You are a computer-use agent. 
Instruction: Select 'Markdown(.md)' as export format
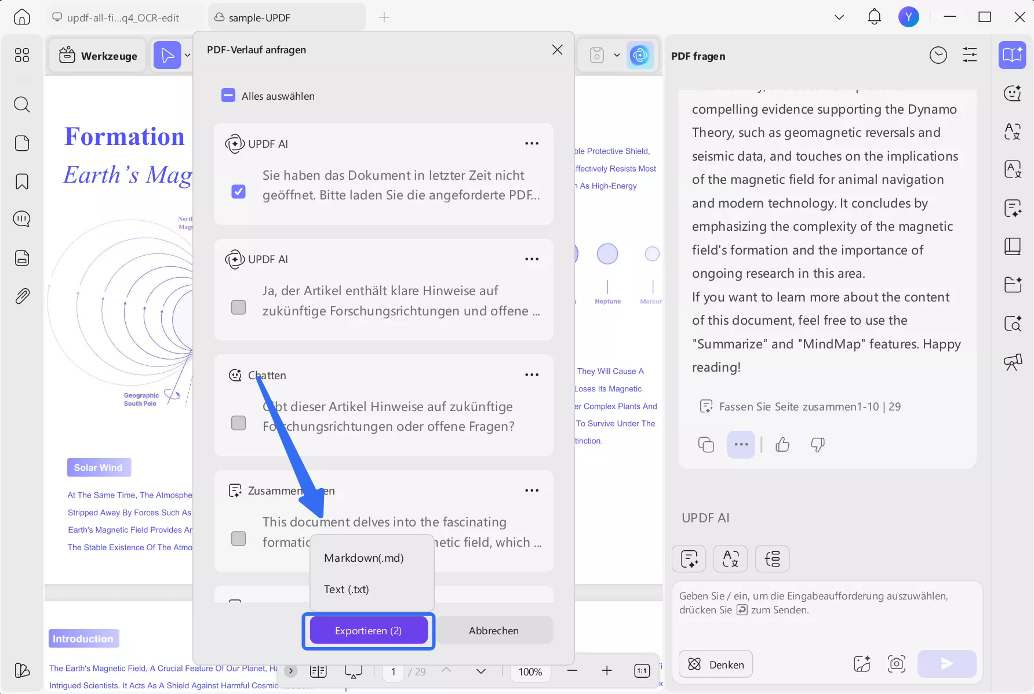tap(363, 558)
